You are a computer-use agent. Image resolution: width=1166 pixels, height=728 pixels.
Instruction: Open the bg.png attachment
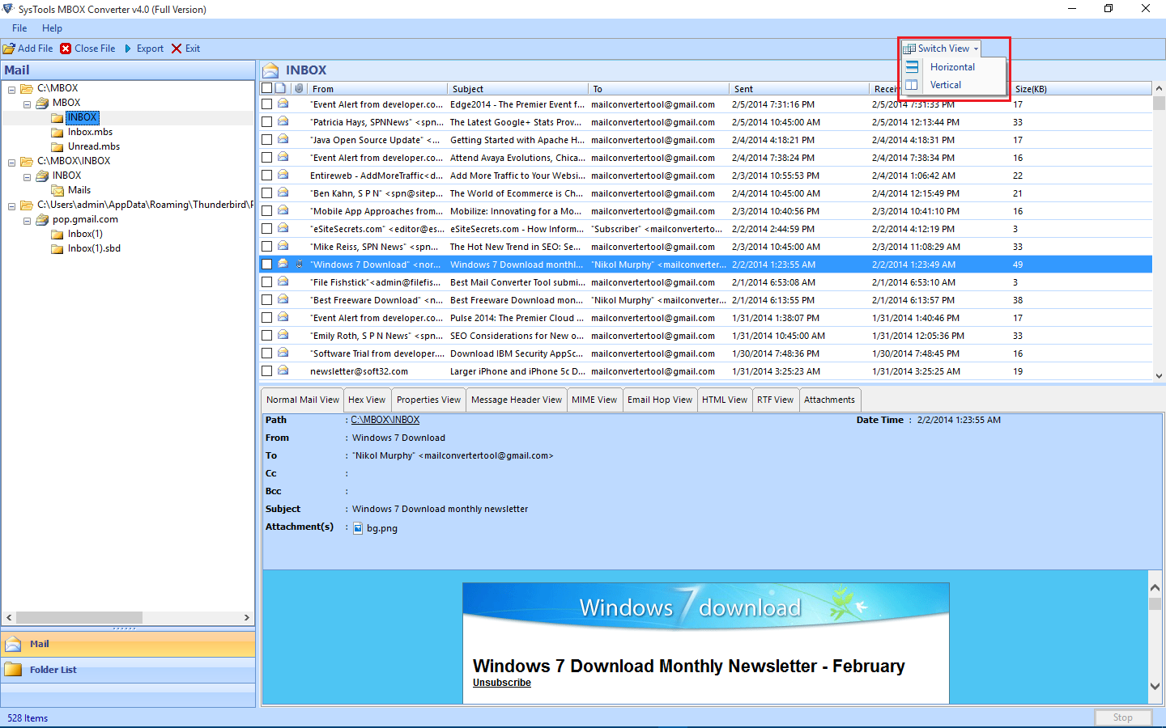tap(382, 528)
